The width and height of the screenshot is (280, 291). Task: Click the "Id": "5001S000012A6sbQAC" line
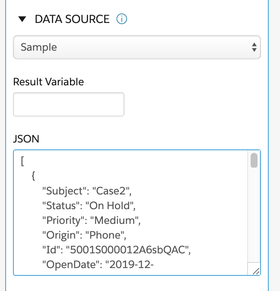(117, 250)
